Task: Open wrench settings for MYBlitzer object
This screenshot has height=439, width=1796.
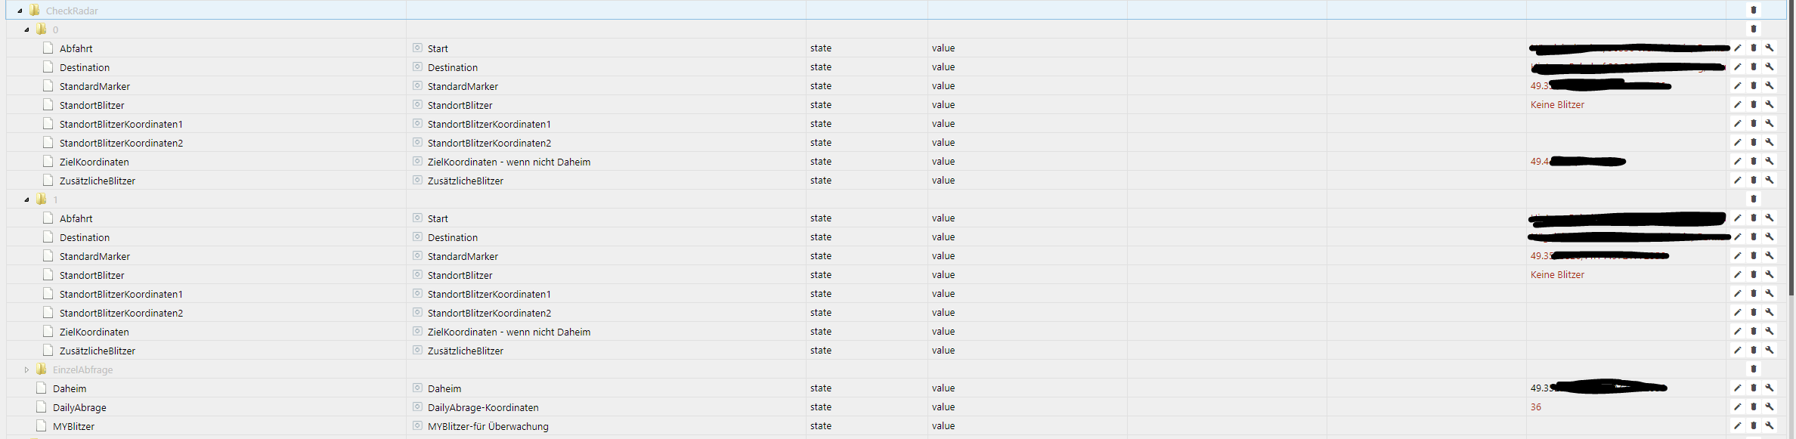Action: [x=1770, y=425]
